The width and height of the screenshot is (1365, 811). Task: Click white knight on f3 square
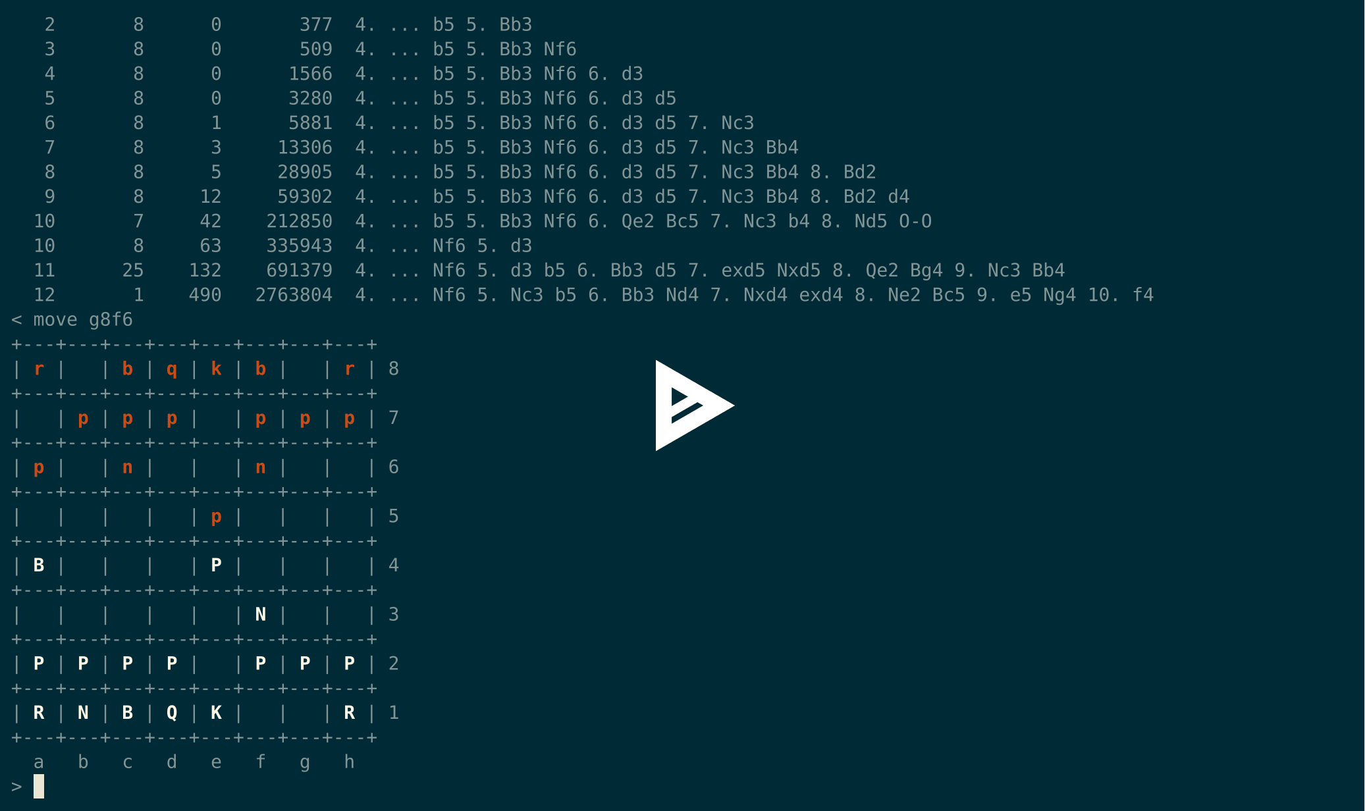coord(259,613)
